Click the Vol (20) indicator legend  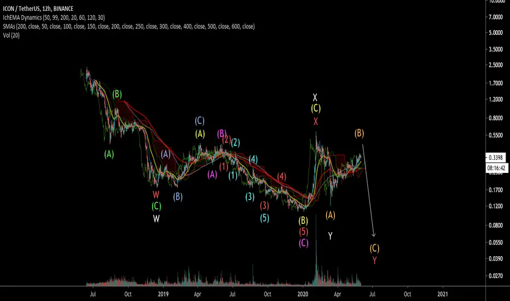pos(11,35)
